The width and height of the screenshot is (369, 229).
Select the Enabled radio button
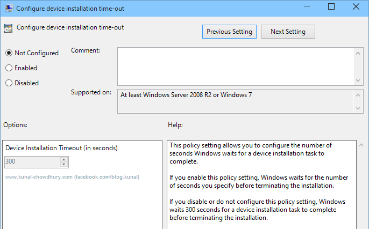pyautogui.click(x=9, y=68)
